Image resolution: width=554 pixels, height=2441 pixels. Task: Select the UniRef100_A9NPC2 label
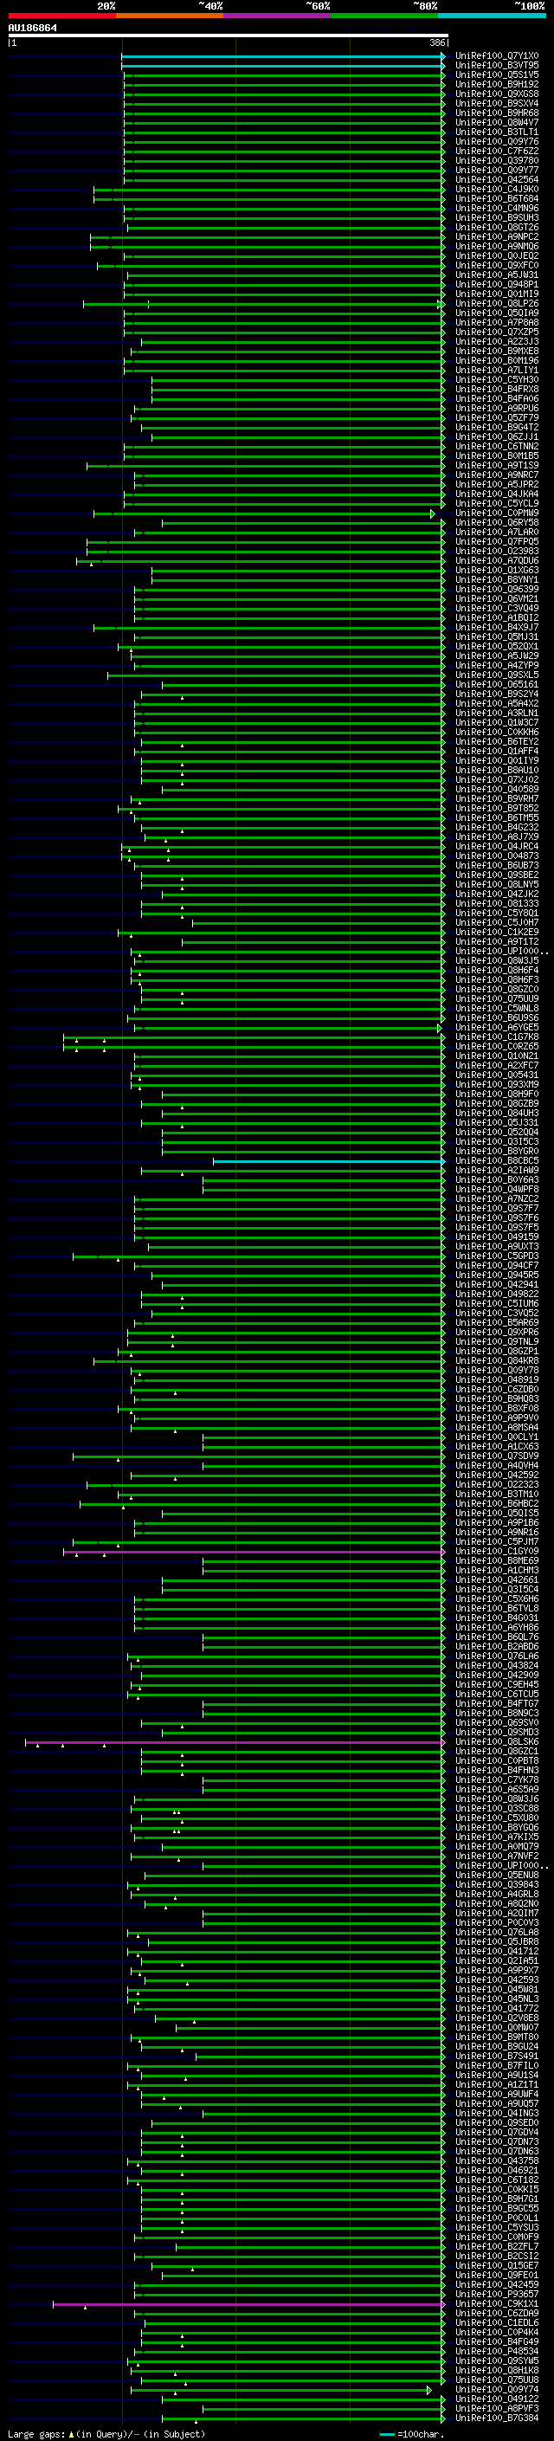click(x=496, y=237)
